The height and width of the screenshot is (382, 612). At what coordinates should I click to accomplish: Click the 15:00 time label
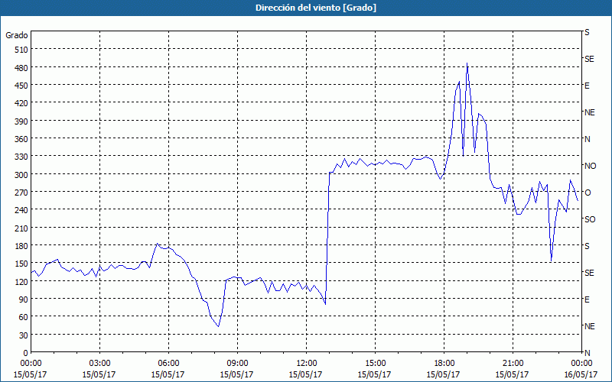(375, 364)
